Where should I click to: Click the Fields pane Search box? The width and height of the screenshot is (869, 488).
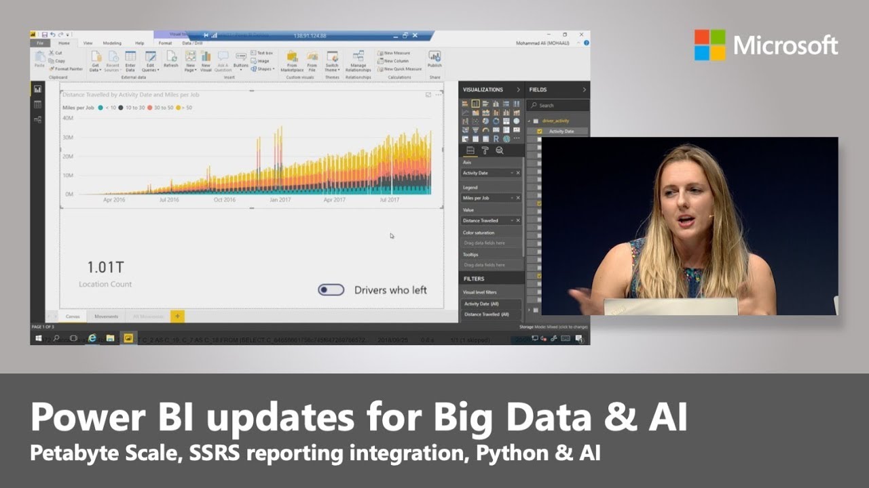(558, 105)
